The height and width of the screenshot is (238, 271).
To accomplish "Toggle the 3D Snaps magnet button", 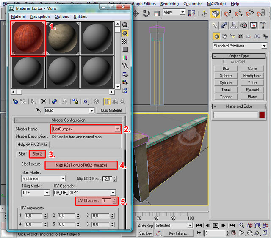I will coord(227,14).
